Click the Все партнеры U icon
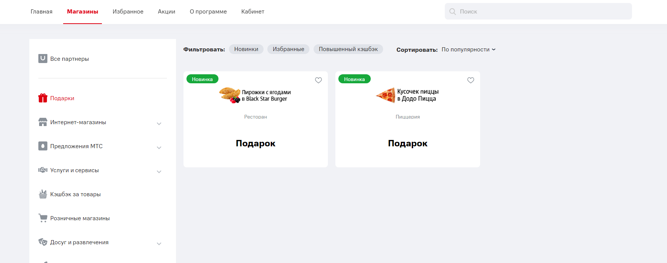 point(43,59)
